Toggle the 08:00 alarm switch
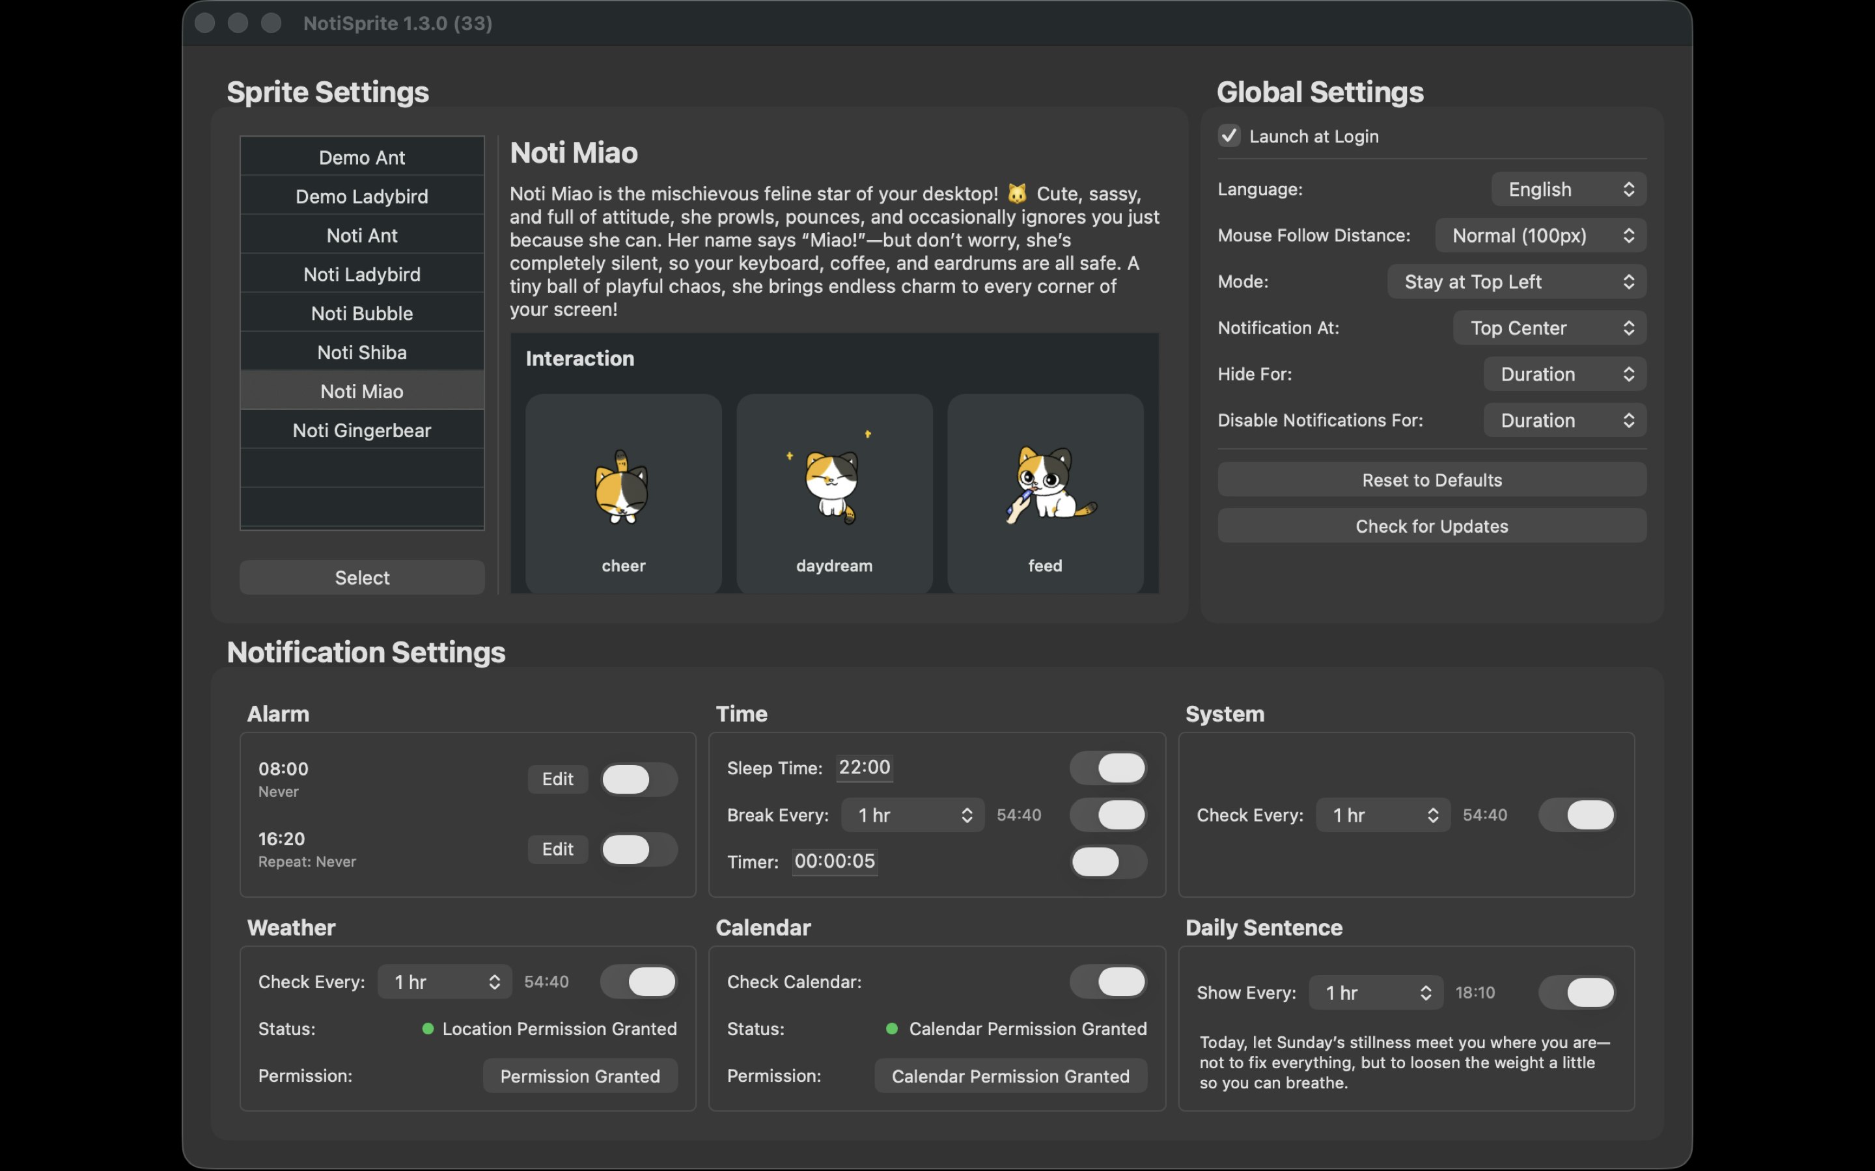This screenshot has height=1171, width=1875. coord(639,779)
